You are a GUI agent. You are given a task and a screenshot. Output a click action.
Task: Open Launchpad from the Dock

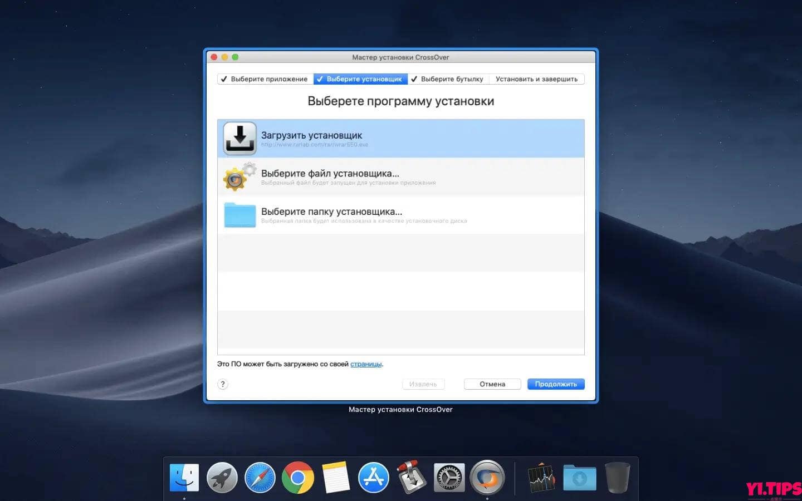pyautogui.click(x=222, y=477)
